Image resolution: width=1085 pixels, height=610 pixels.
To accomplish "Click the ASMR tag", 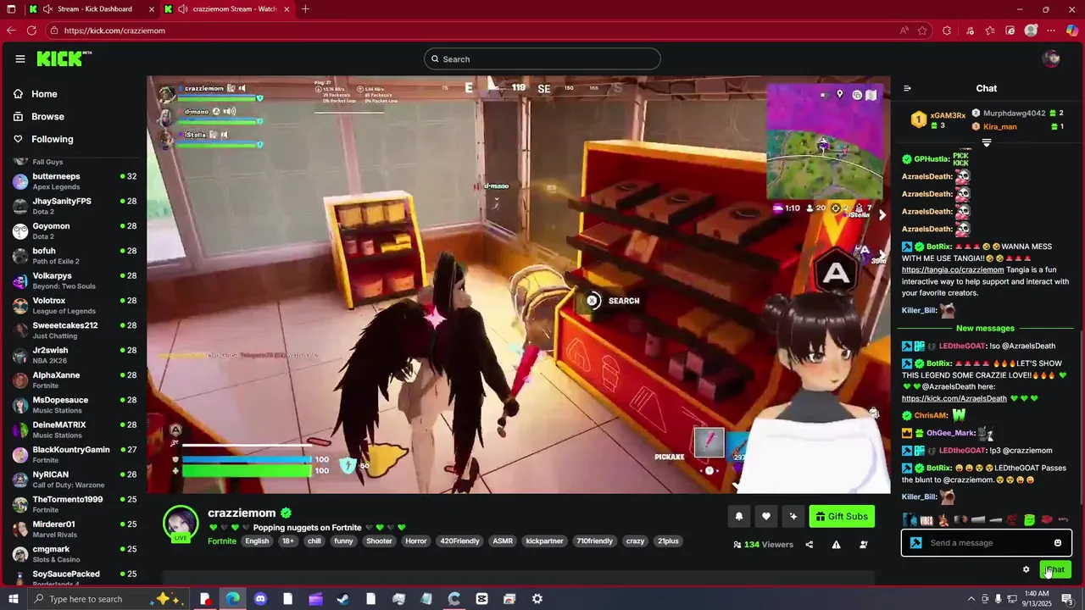I will (503, 541).
